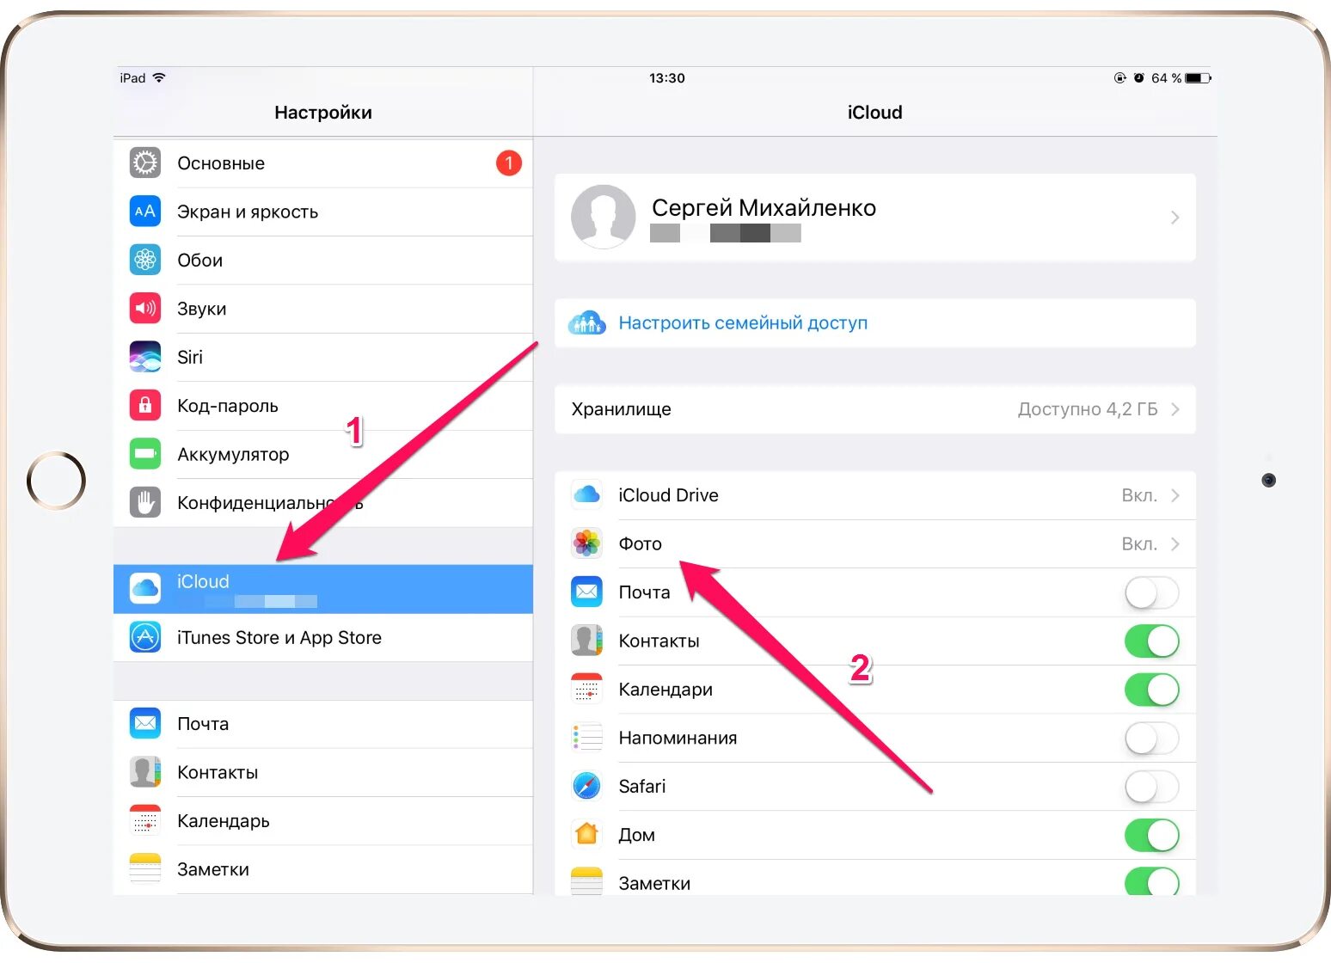Image resolution: width=1331 pixels, height=963 pixels.
Task: Open Сергей Михайленко account row
Action: 875,218
